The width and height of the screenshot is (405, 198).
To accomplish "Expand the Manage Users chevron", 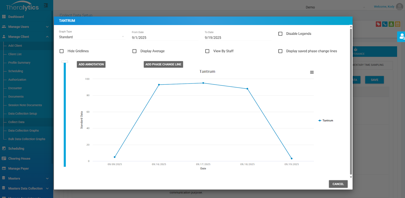I will [x=47, y=27].
